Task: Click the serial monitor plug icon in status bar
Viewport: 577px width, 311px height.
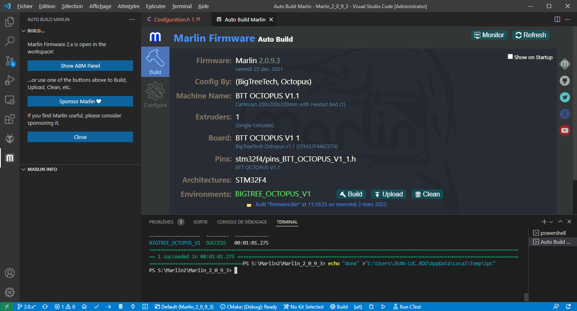Action: (133, 307)
